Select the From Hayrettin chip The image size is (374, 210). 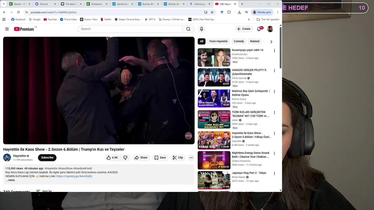tap(218, 41)
